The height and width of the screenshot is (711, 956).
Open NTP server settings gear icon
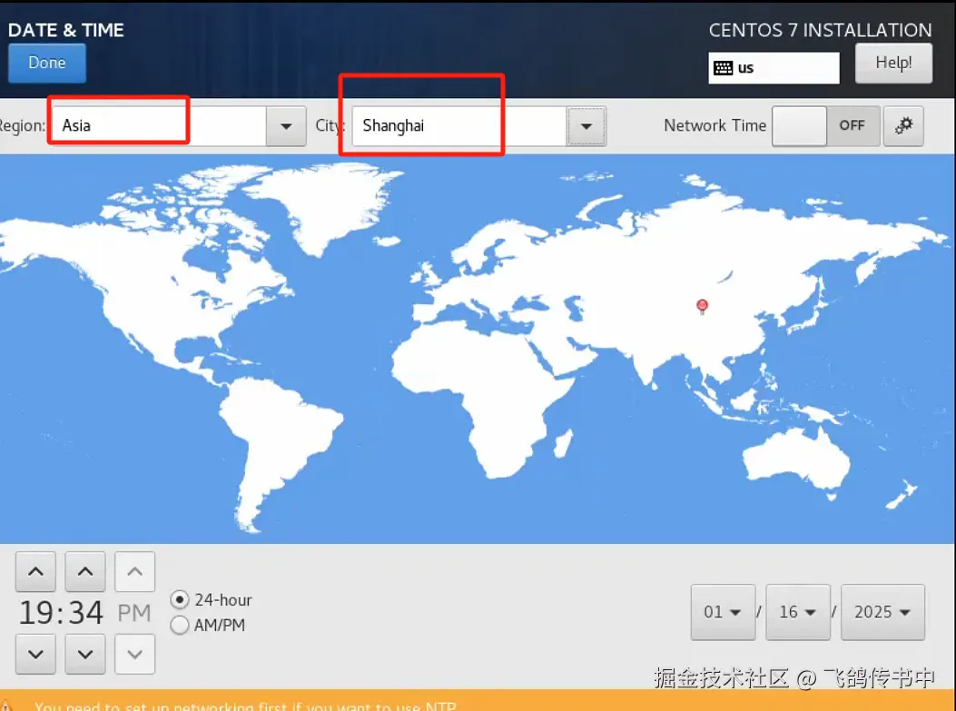[x=903, y=125]
